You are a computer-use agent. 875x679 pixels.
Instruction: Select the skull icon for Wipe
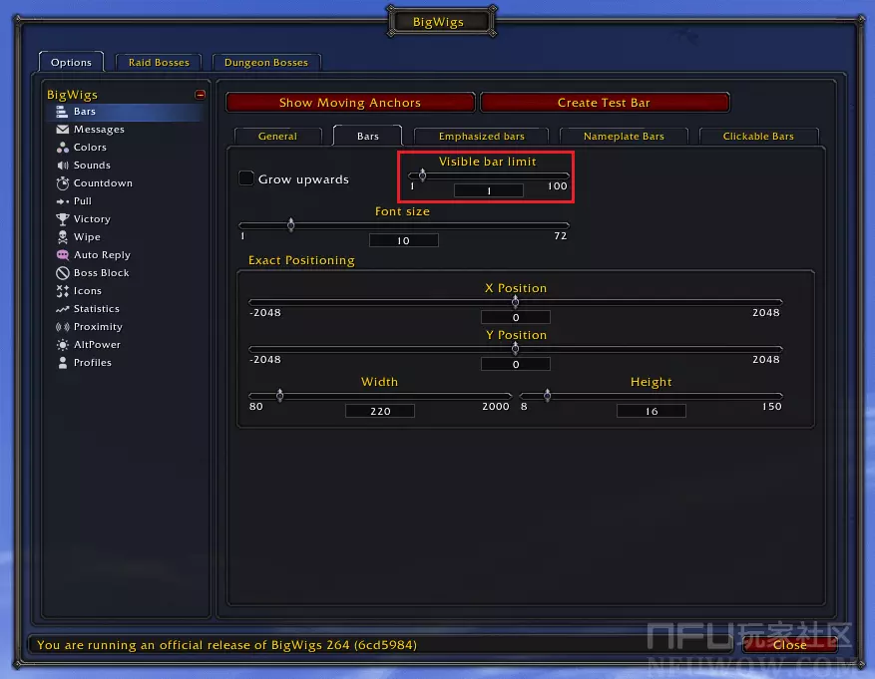[x=63, y=237]
